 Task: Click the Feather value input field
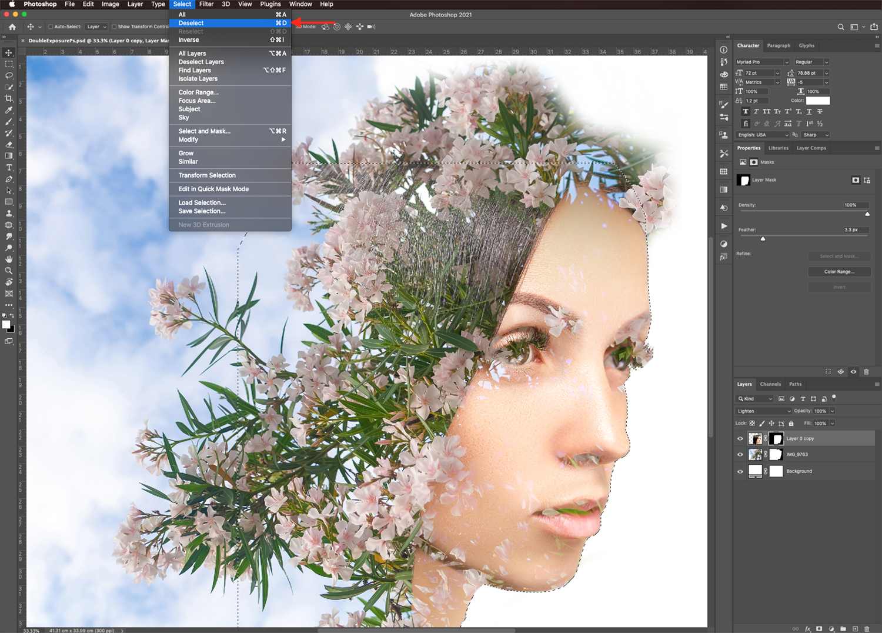click(x=855, y=230)
